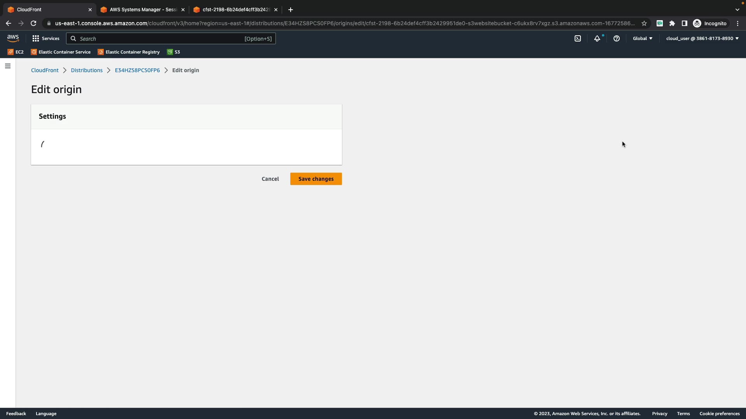
Task: Switch to AWS Systems Manager tab
Action: tap(143, 10)
